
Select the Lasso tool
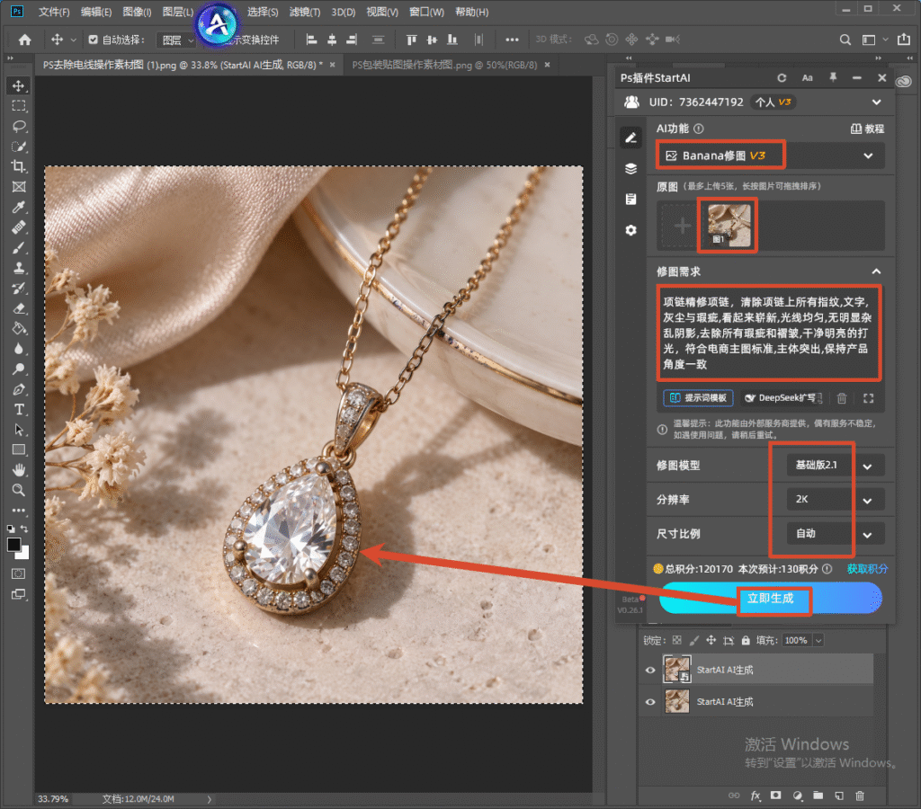(x=19, y=126)
